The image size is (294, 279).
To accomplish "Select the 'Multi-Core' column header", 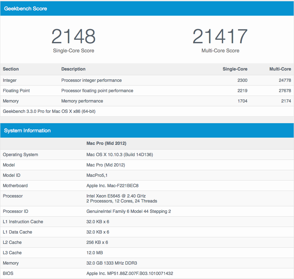I will 280,69.
